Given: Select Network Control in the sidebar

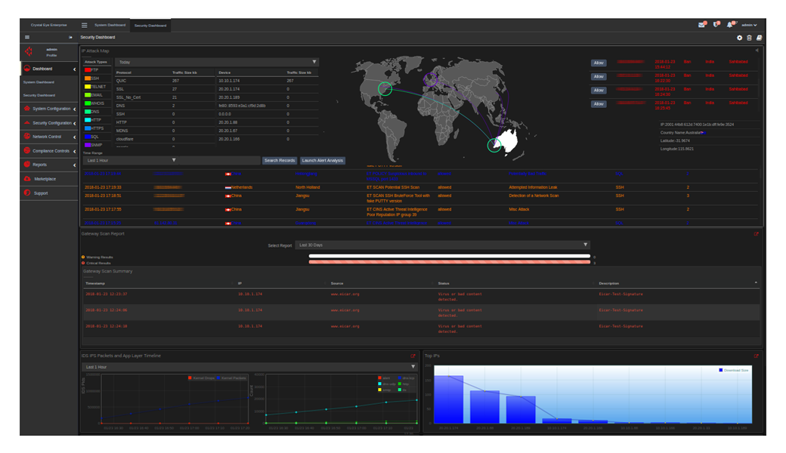Looking at the screenshot, I should (47, 137).
